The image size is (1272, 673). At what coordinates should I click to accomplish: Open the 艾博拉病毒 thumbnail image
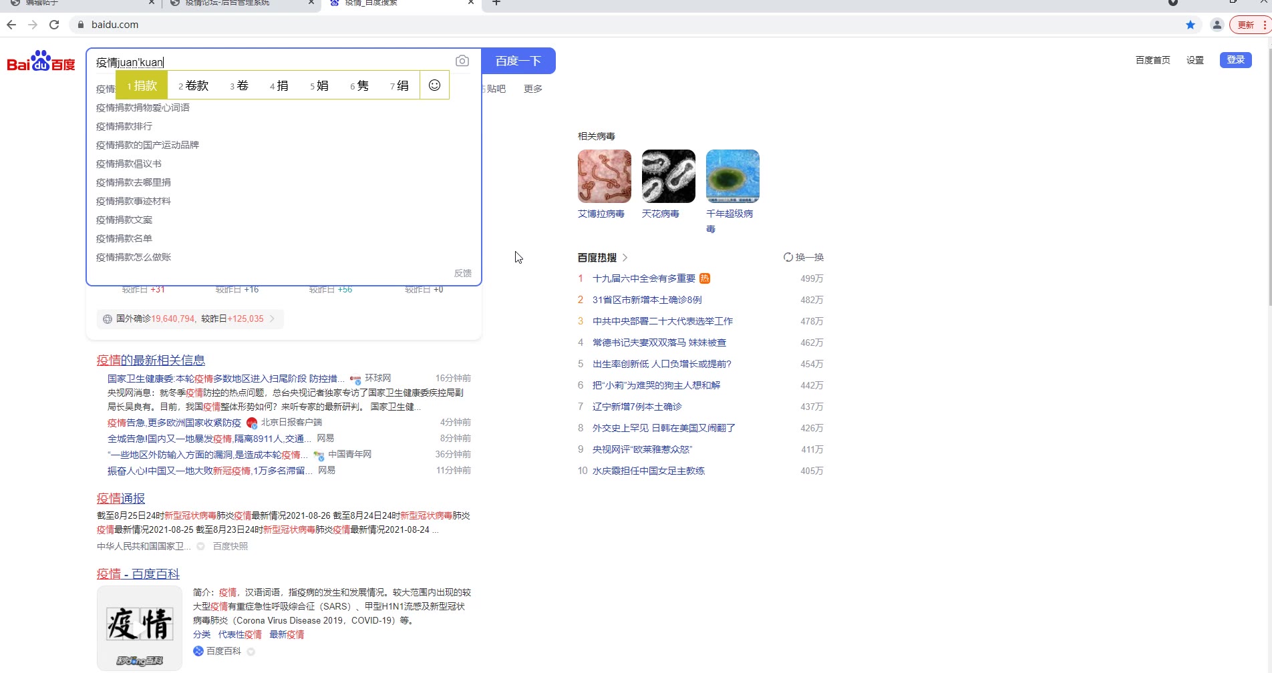click(x=605, y=176)
